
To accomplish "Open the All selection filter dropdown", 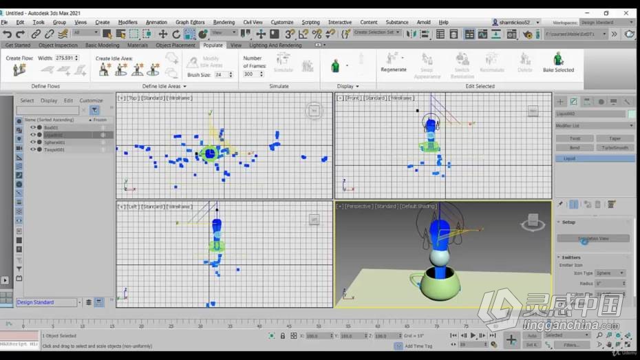I will pos(86,32).
